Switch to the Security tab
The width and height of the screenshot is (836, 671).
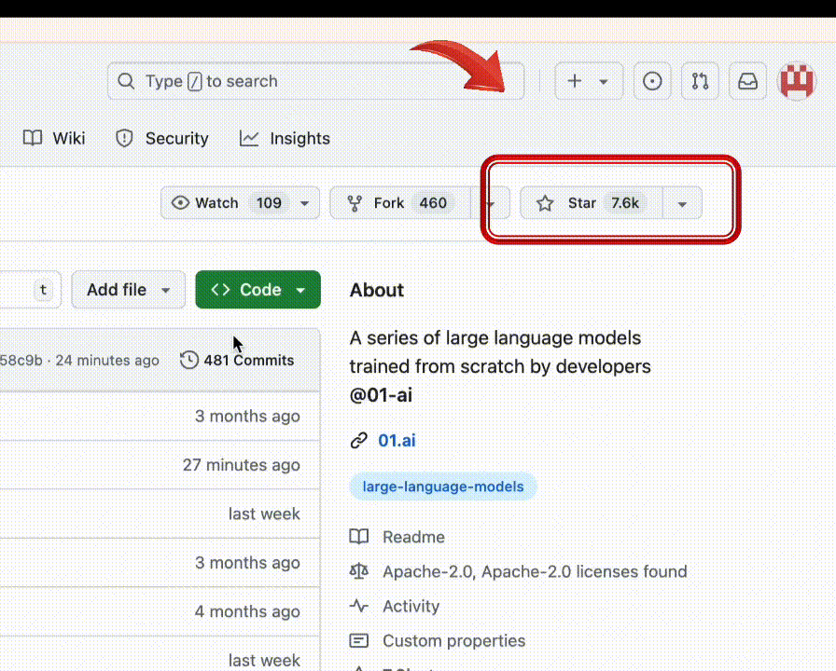click(162, 139)
